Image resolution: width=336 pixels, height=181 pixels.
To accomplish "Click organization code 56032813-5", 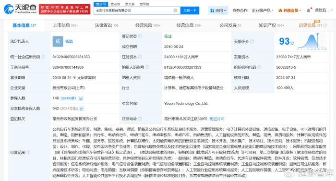I will click(x=286, y=67).
